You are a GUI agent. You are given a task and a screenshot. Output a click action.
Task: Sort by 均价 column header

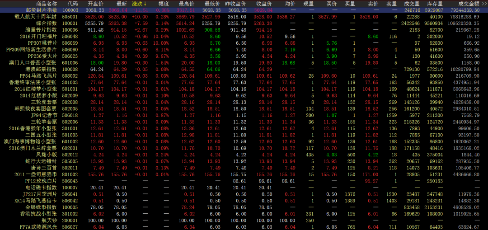(290, 4)
